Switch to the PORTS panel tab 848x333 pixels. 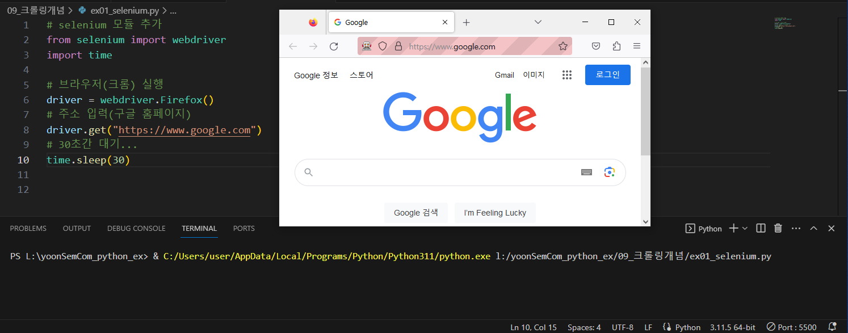[244, 229]
